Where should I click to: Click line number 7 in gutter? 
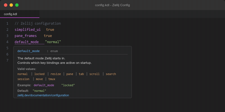pos(7,60)
